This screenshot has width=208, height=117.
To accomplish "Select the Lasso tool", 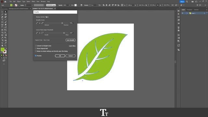I will pos(6,14).
